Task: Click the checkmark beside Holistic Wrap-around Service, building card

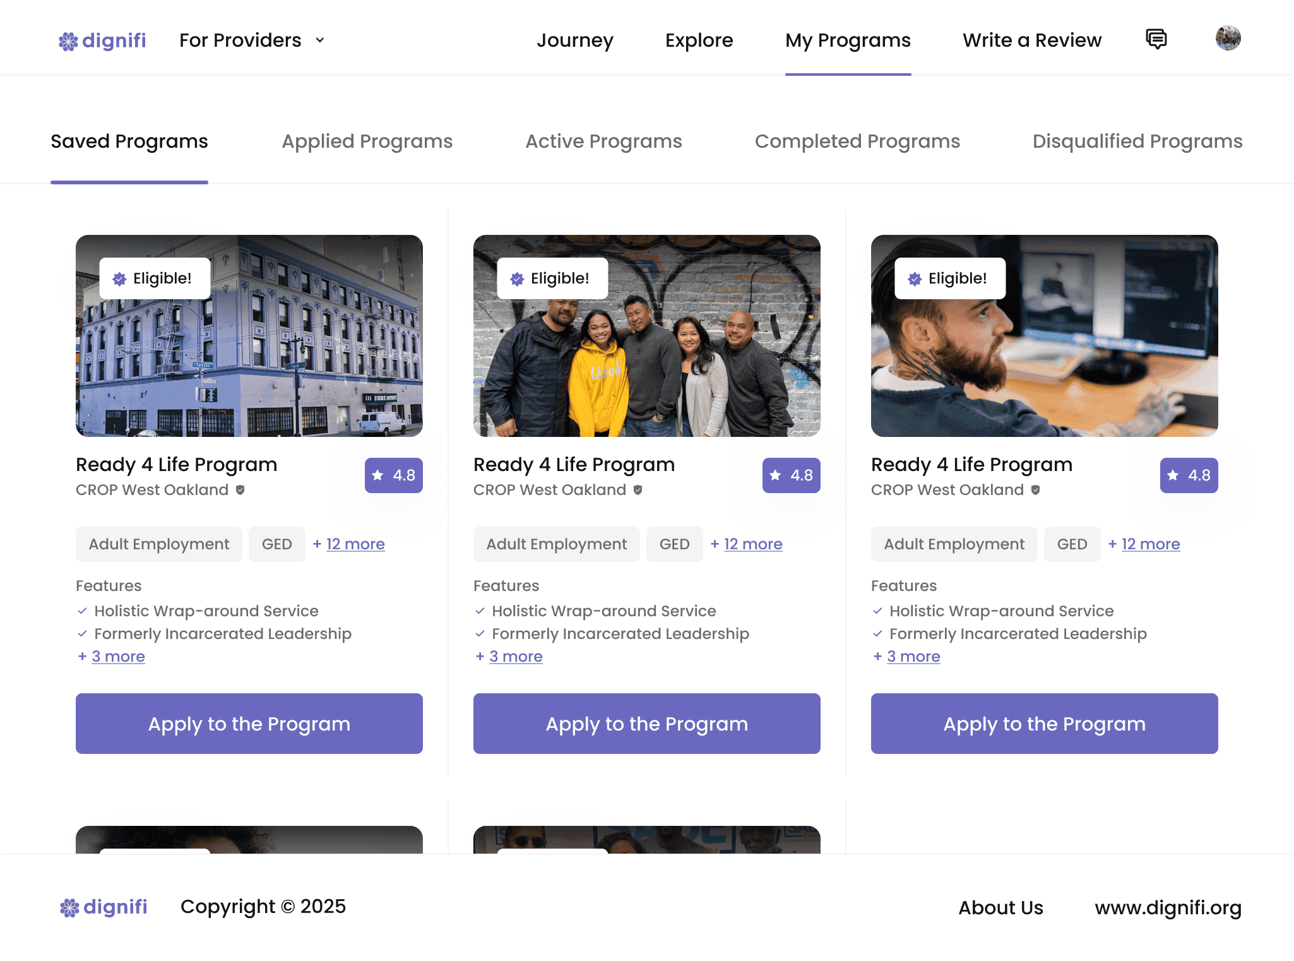Action: click(82, 611)
